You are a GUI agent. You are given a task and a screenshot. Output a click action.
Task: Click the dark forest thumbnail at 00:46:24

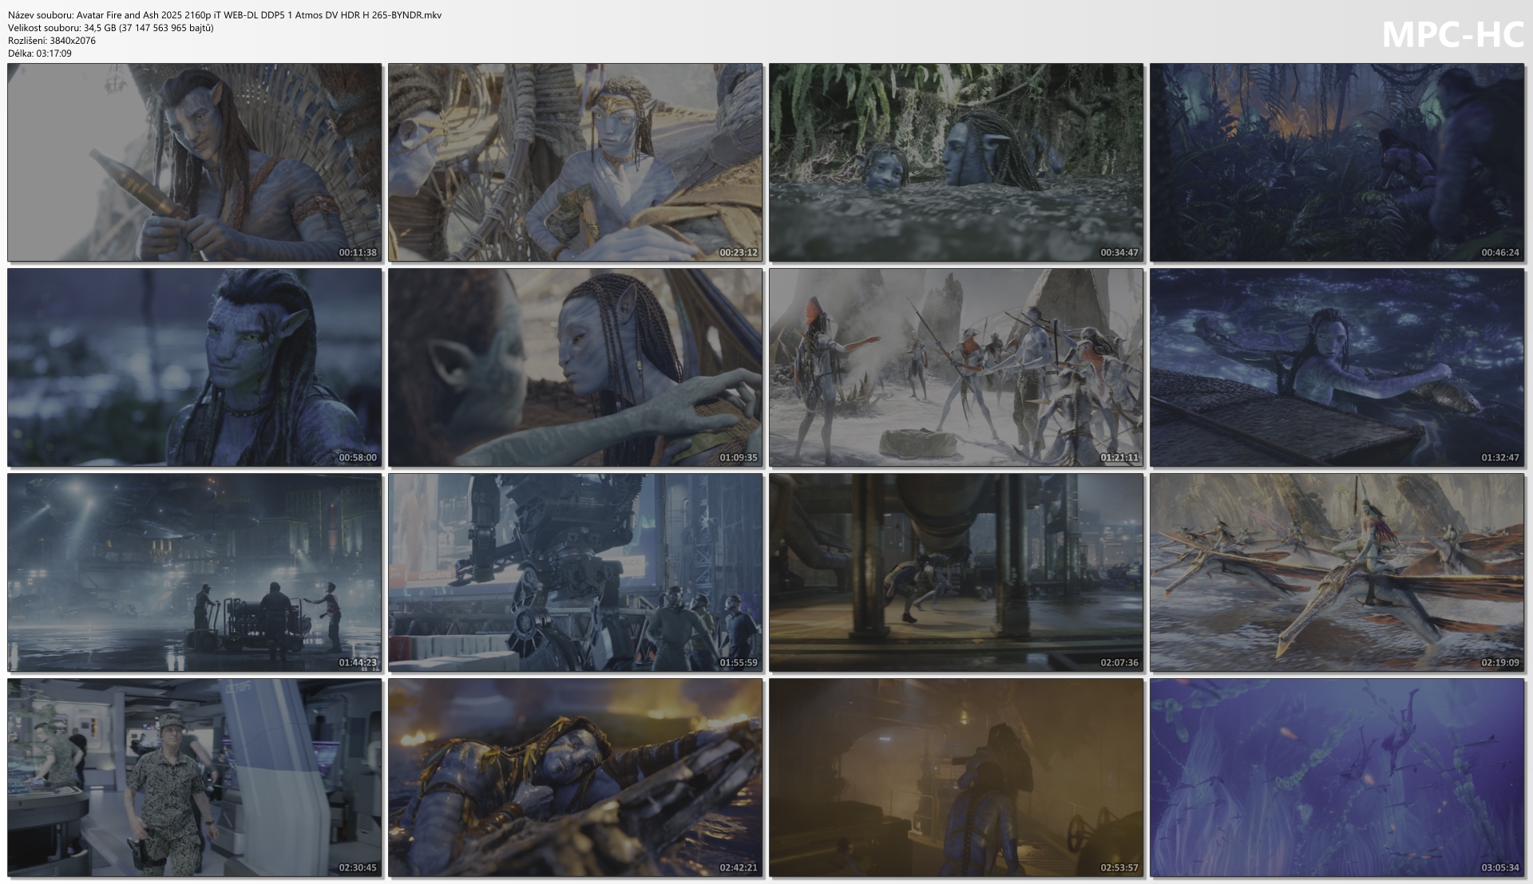coord(1337,162)
